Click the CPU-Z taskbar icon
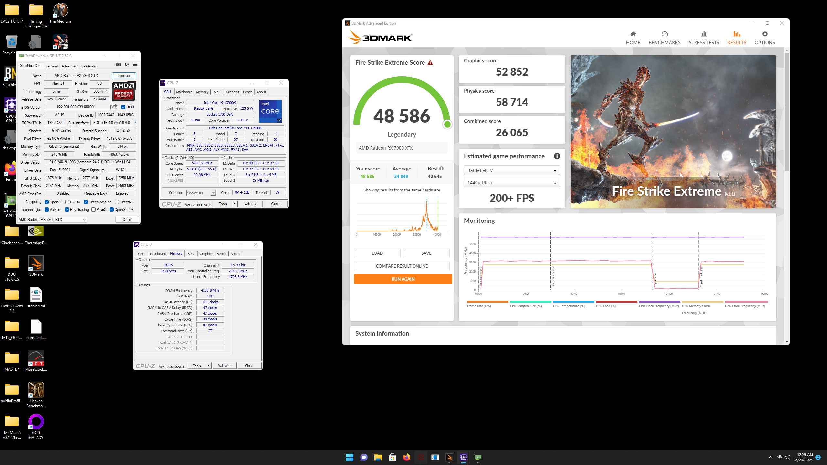 [x=463, y=457]
